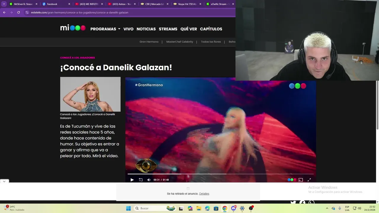Switch to the xOwNz Stream tab
Image resolution: width=379 pixels, height=213 pixels.
[220, 4]
